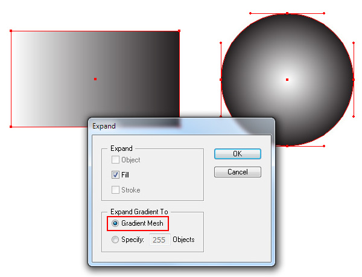The image size is (362, 277).
Task: Click the rectangle's top-left corner anchor
Action: pyautogui.click(x=11, y=31)
